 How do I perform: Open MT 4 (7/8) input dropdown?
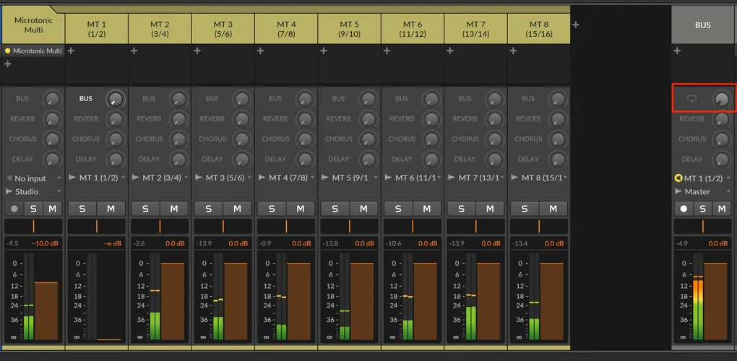tap(286, 178)
